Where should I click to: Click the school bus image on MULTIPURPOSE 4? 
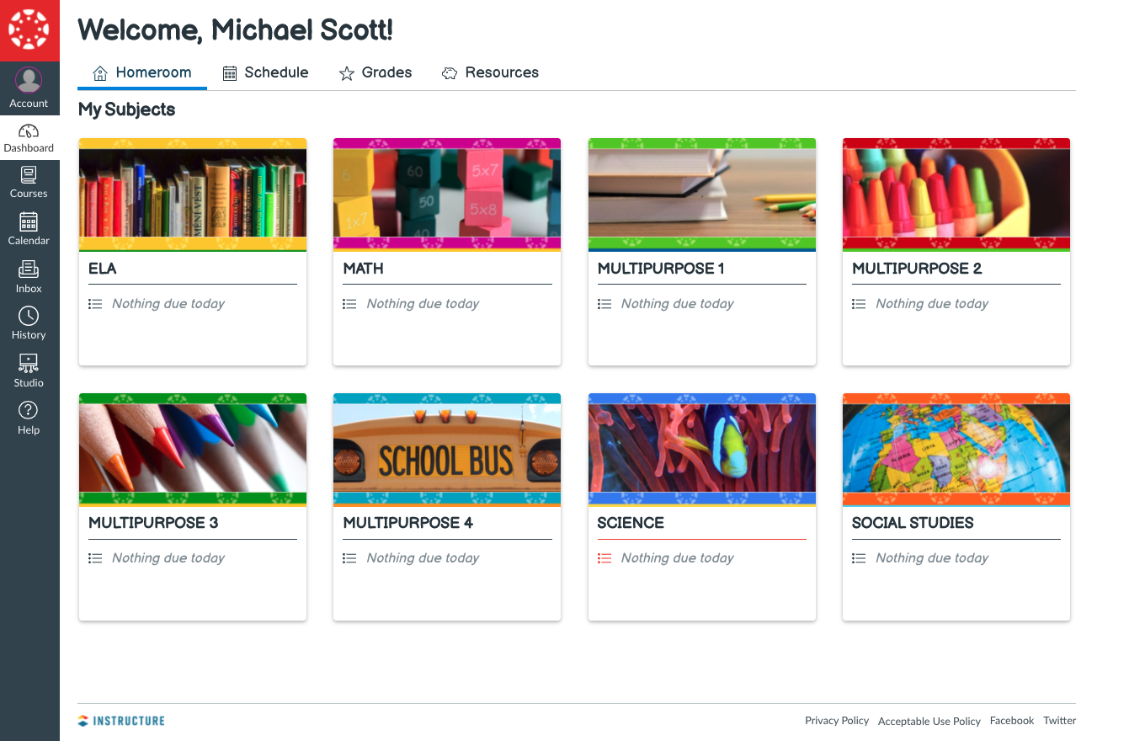pos(446,449)
